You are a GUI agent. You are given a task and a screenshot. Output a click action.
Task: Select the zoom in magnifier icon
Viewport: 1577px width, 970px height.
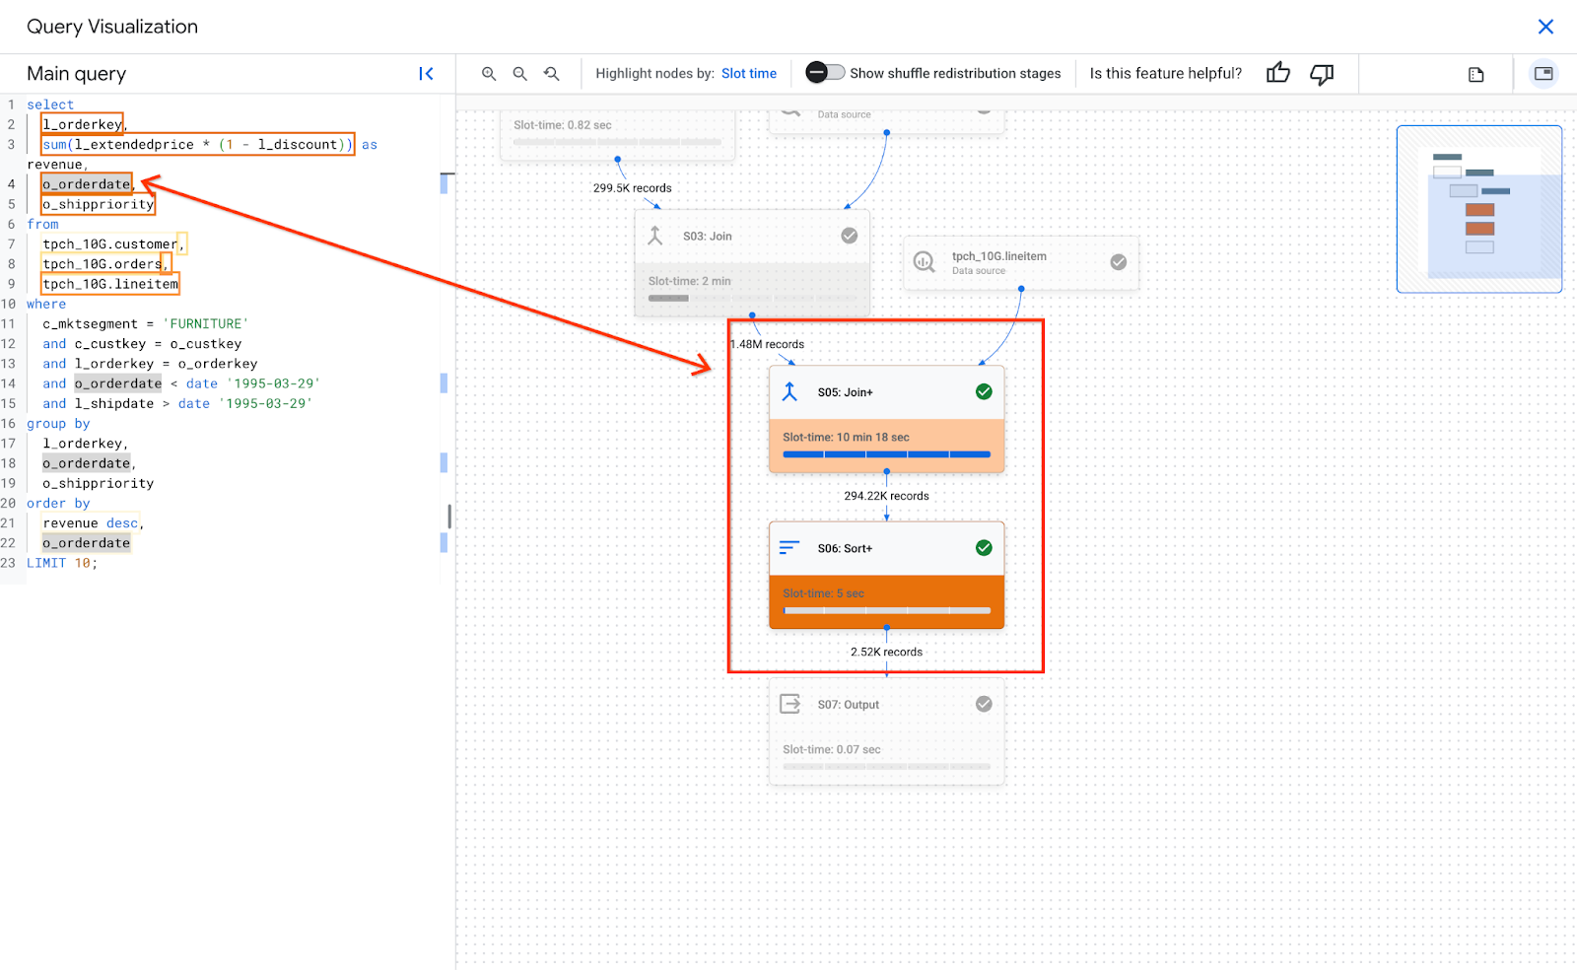coord(490,73)
